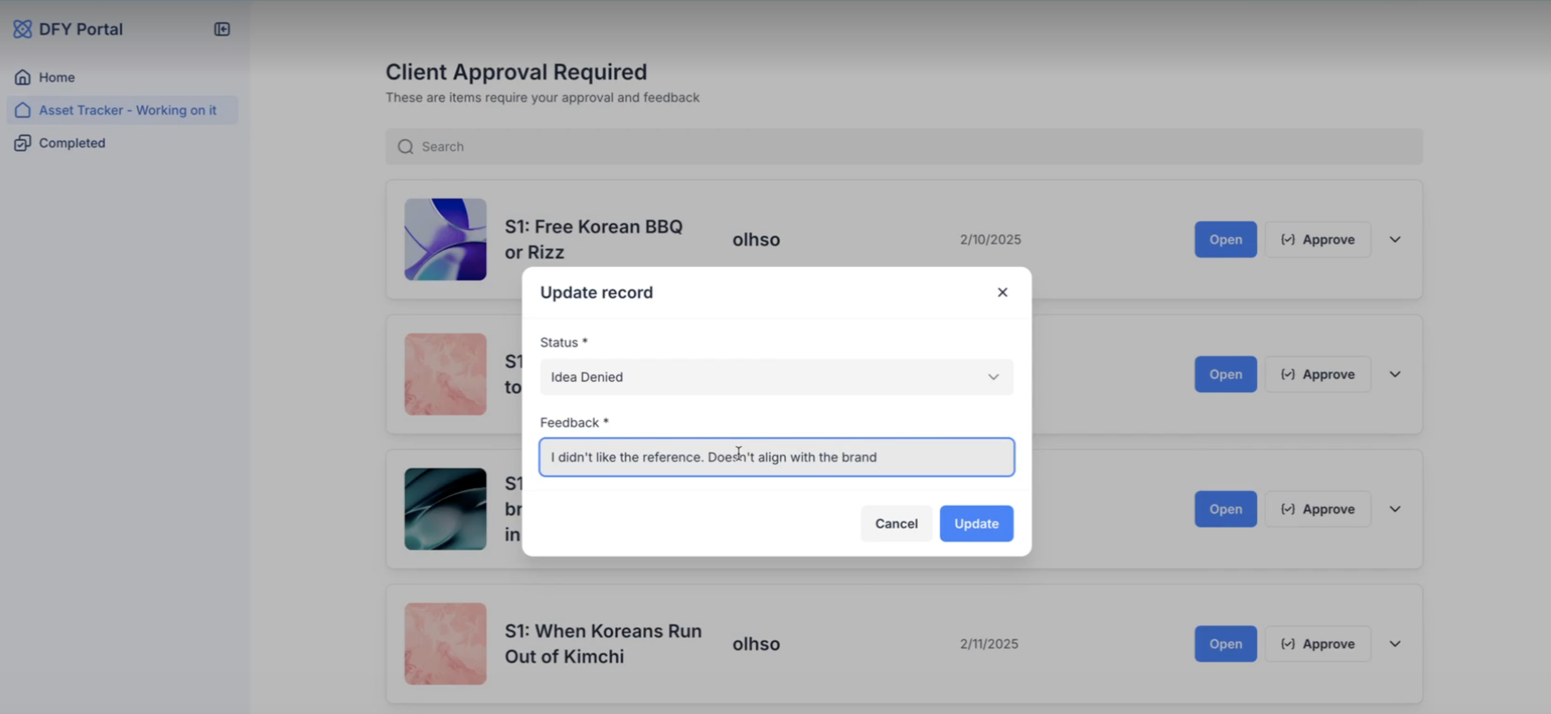Click the Client Approval Required heading
The width and height of the screenshot is (1551, 714).
[516, 72]
